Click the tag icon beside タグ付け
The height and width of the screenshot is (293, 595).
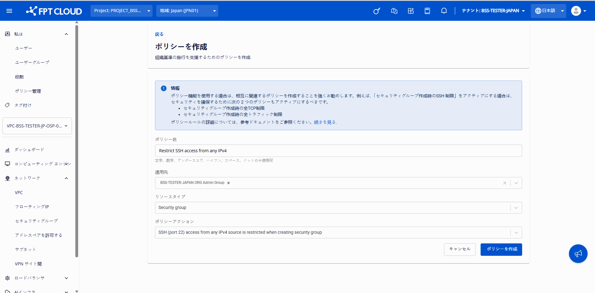point(7,105)
